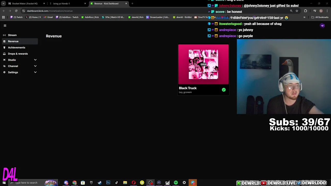Open the (1) Twitch bookmark
Image resolution: width=331 pixels, height=186 pixels.
pos(16,17)
